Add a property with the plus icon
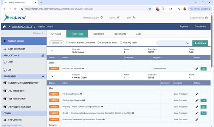The image size is (214, 127). pyautogui.click(x=43, y=77)
